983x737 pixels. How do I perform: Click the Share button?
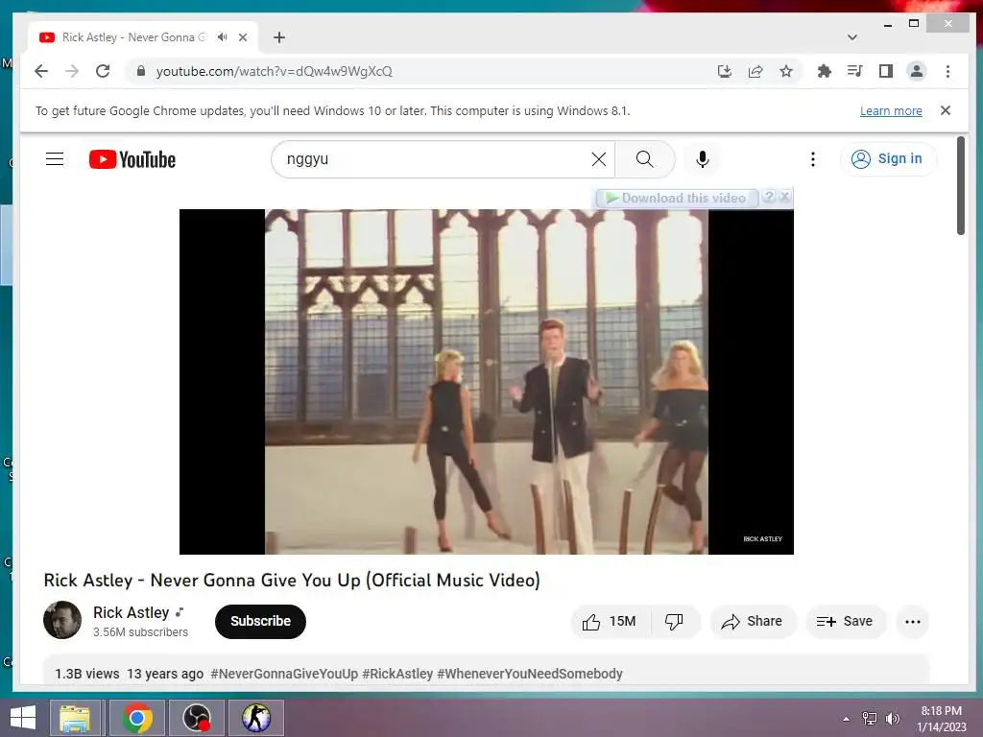coord(753,622)
